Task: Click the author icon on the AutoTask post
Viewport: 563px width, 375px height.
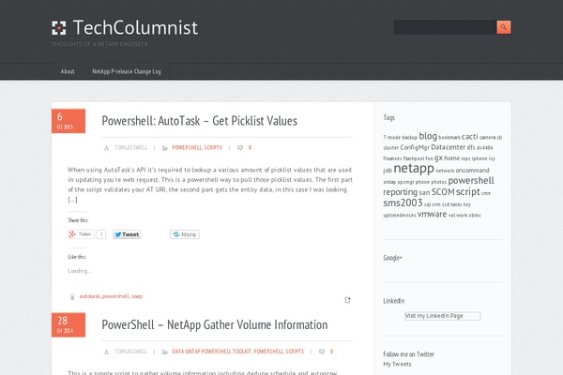Action: click(106, 148)
